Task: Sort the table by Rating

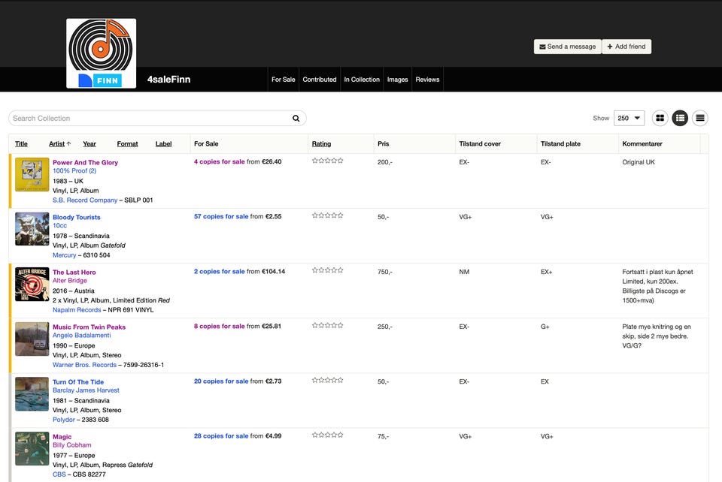Action: (x=321, y=144)
